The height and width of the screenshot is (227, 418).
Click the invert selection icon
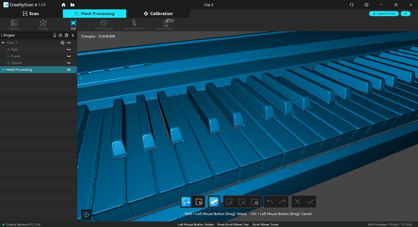tap(229, 202)
